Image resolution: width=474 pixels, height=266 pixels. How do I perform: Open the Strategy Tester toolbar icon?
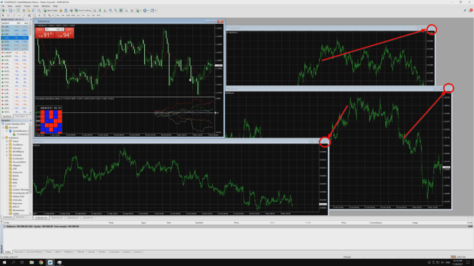[x=39, y=11]
